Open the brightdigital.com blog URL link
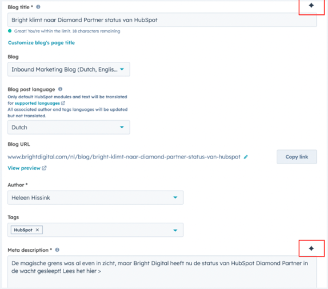This screenshot has width=328, height=289. [124, 157]
